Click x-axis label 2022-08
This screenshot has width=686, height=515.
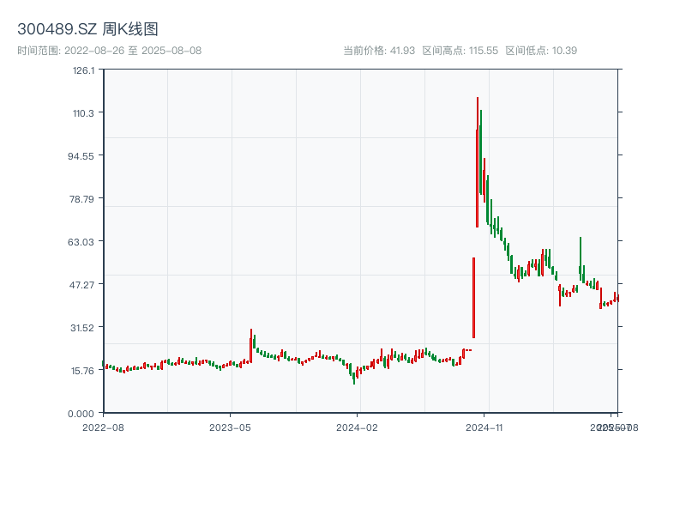(103, 427)
